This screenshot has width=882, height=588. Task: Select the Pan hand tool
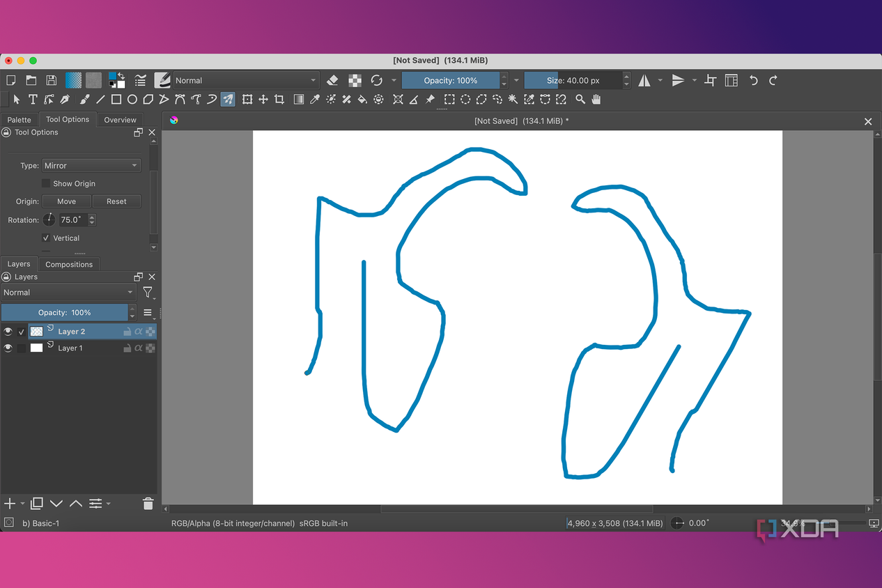pyautogui.click(x=596, y=100)
